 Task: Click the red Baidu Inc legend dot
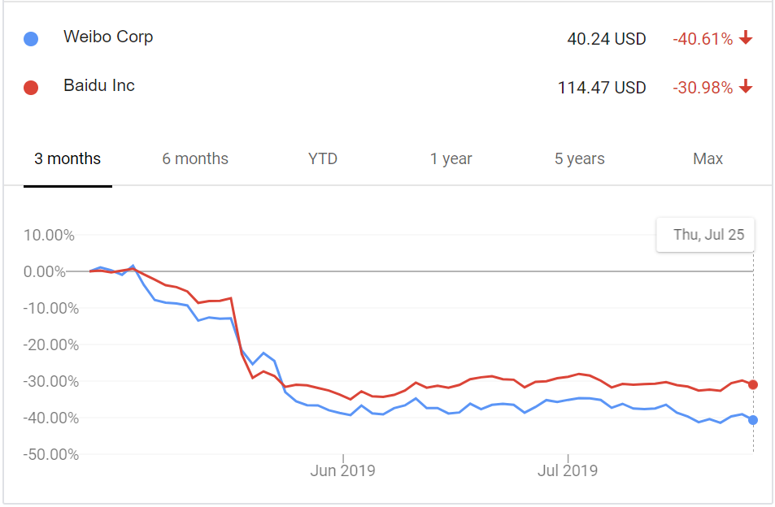pos(31,88)
